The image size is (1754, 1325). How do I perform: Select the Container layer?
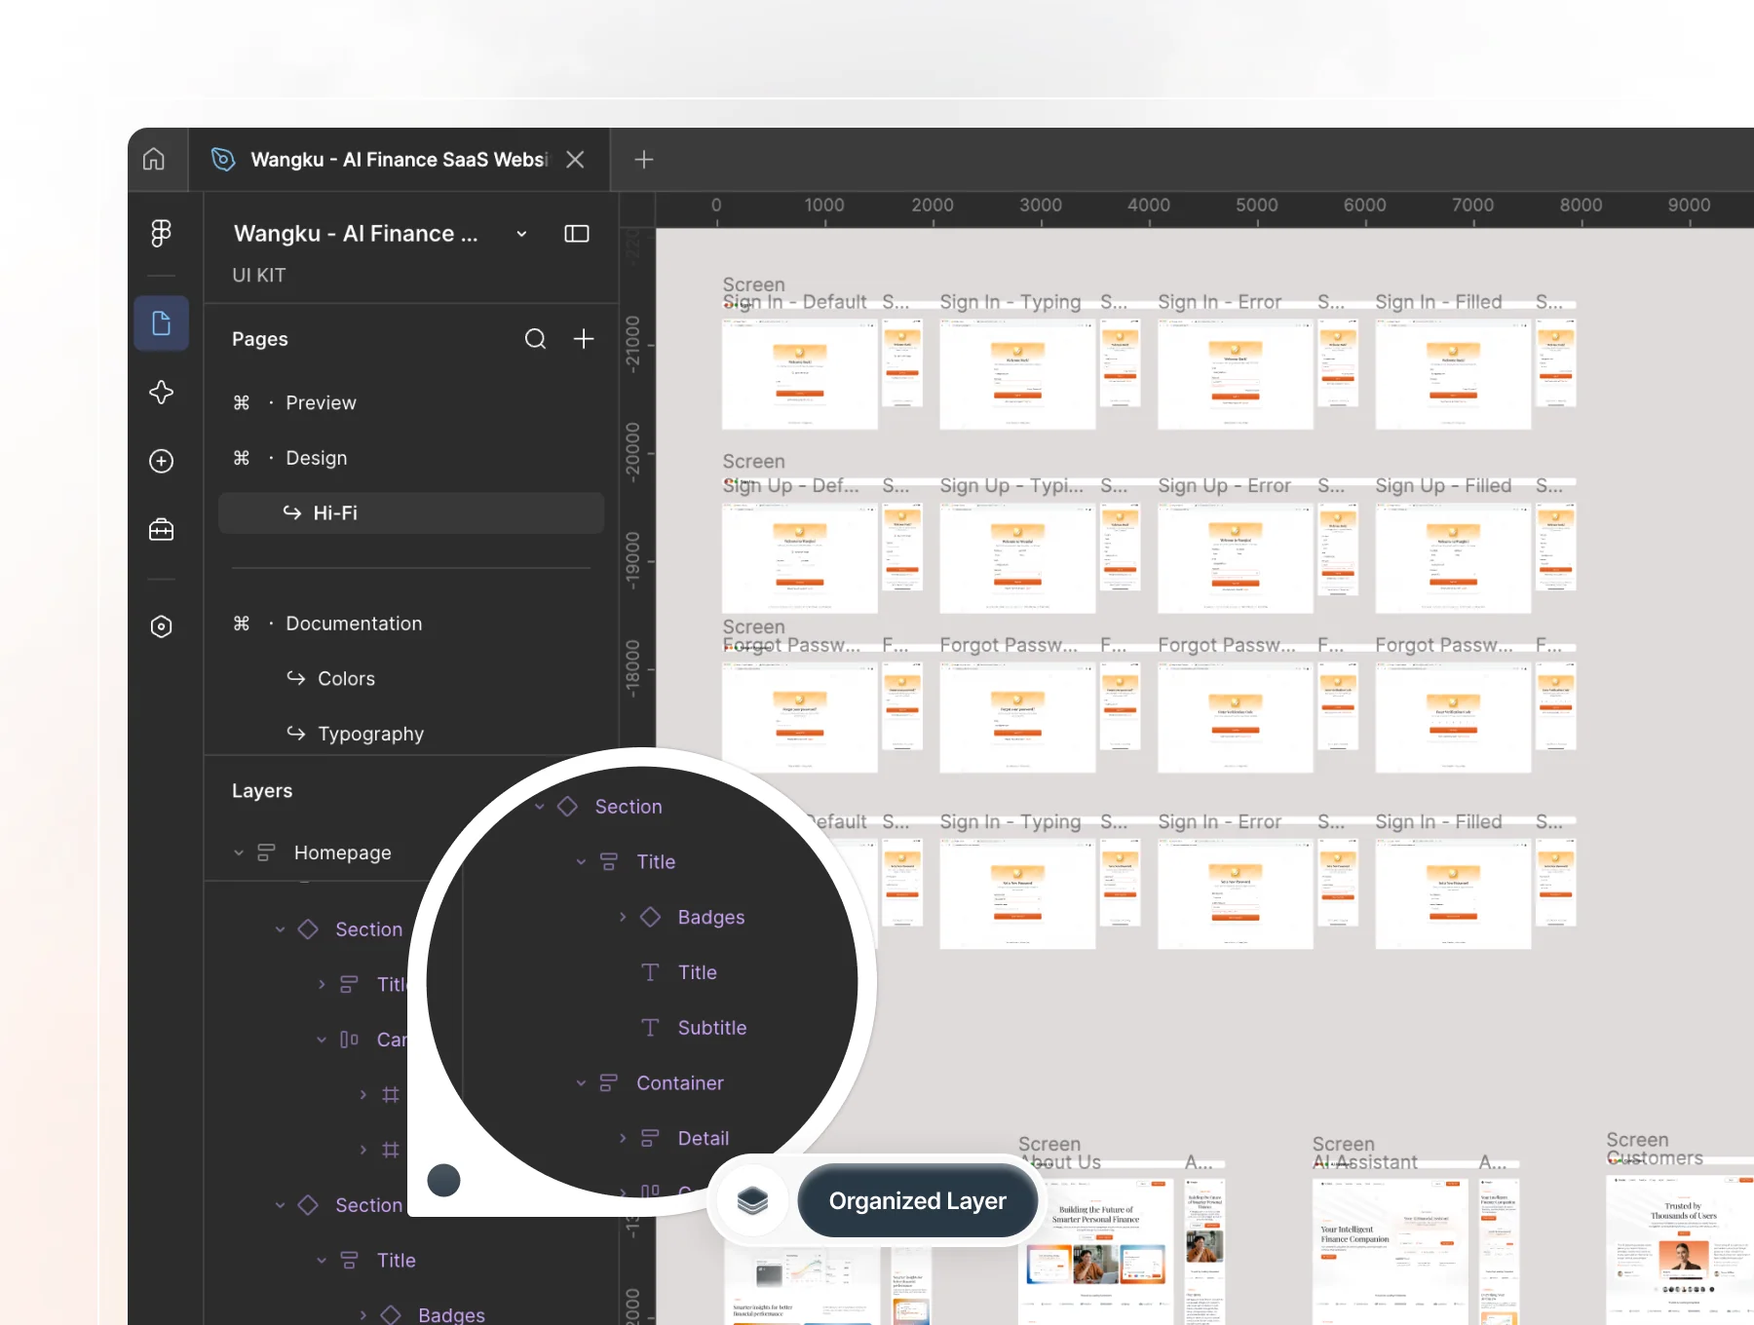coord(680,1083)
